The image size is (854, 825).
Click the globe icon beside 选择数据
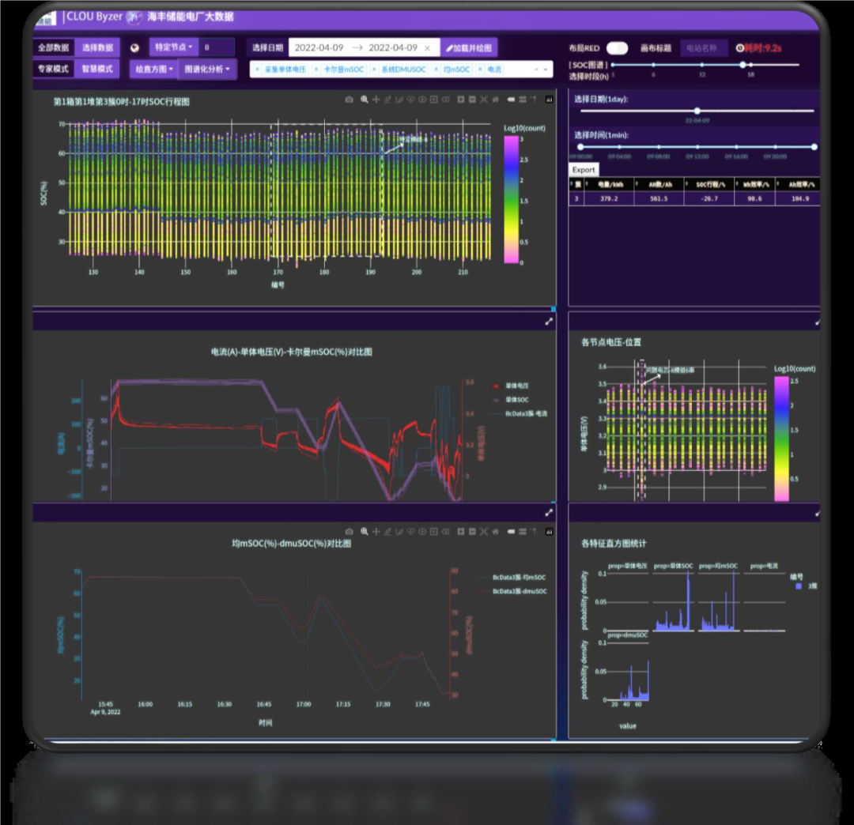coord(134,48)
